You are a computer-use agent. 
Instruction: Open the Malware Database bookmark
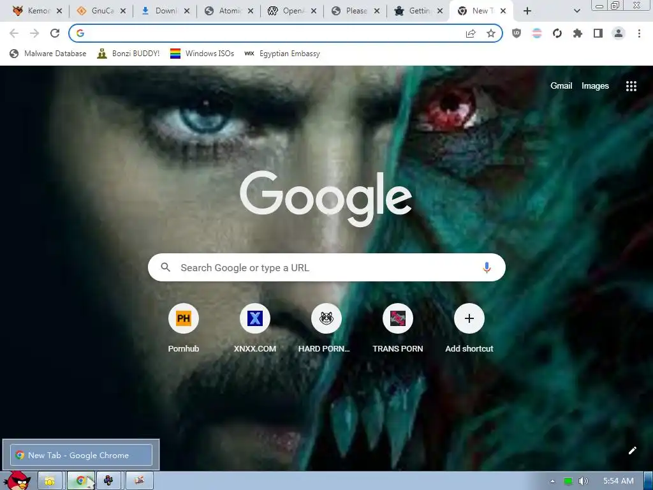[x=48, y=54]
